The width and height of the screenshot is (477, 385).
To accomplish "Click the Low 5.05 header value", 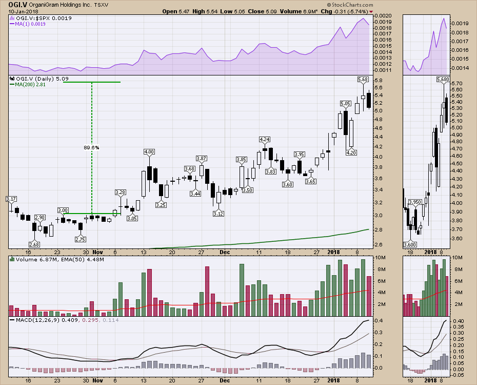I will click(x=233, y=11).
